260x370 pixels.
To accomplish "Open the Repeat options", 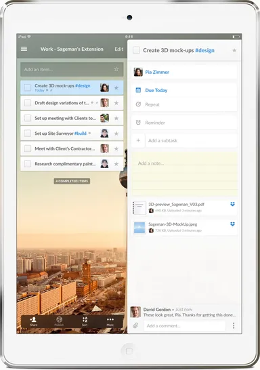I will (x=184, y=104).
